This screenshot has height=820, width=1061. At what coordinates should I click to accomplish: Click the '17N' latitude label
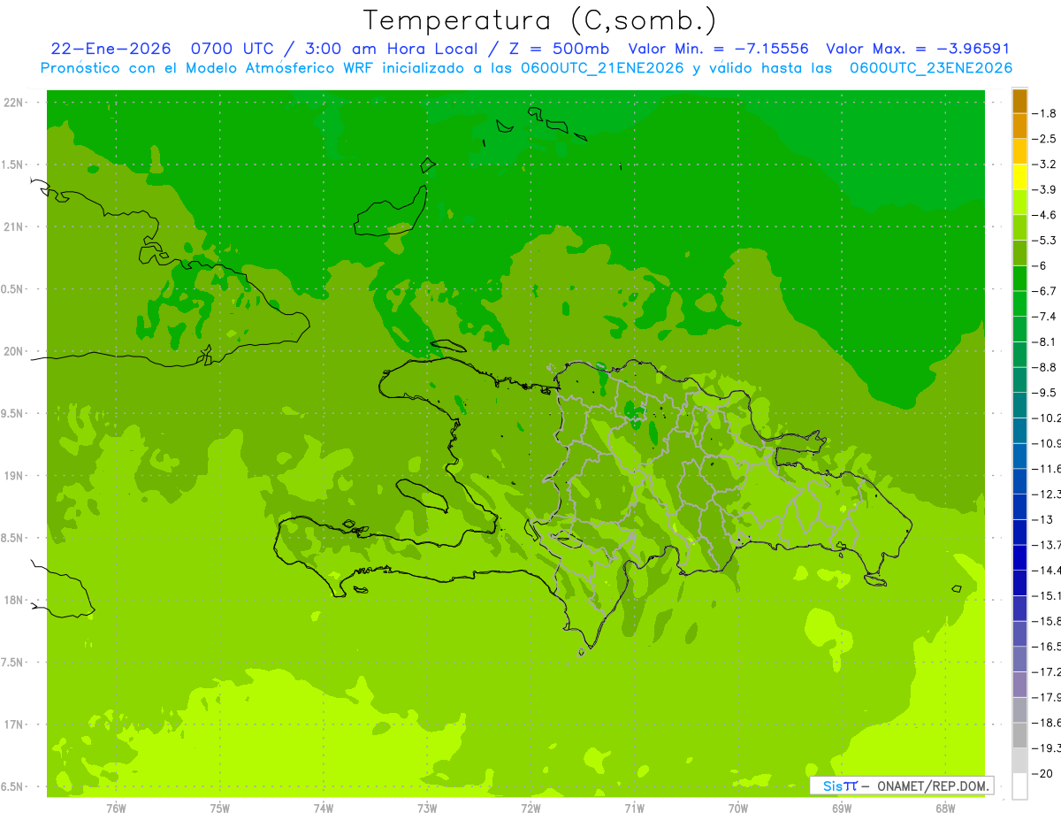tap(14, 724)
